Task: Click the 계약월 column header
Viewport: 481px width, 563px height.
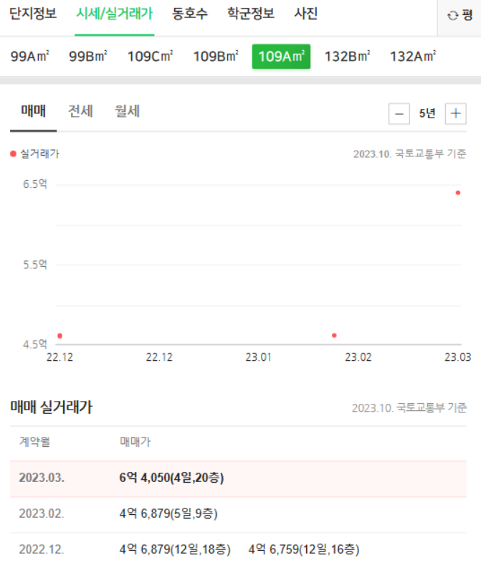Action: tap(35, 442)
